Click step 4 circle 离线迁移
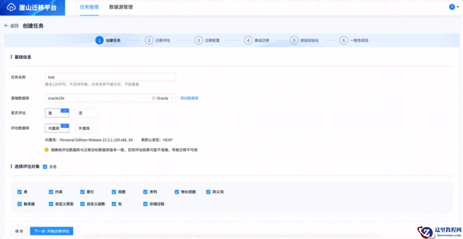Image resolution: width=463 pixels, height=239 pixels. pyautogui.click(x=248, y=41)
